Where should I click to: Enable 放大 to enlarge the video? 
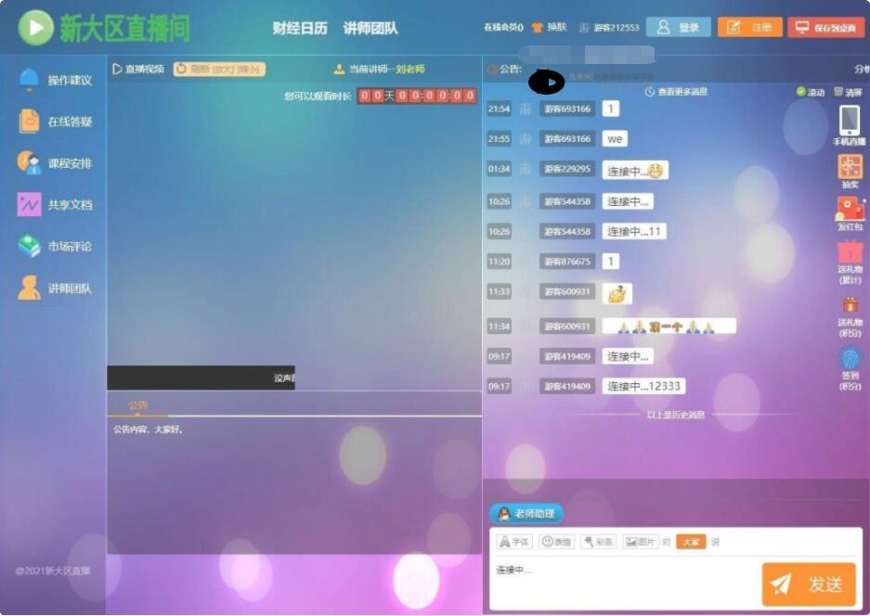point(222,69)
